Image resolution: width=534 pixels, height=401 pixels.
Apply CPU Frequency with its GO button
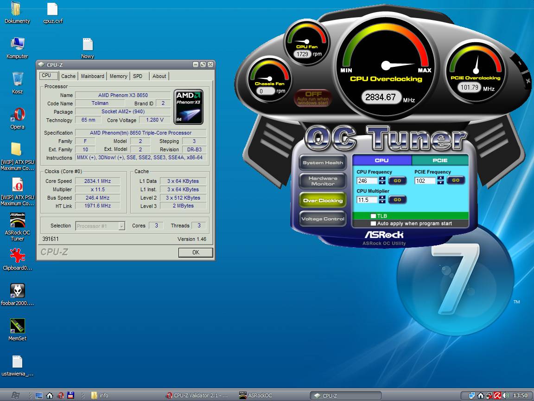click(397, 181)
